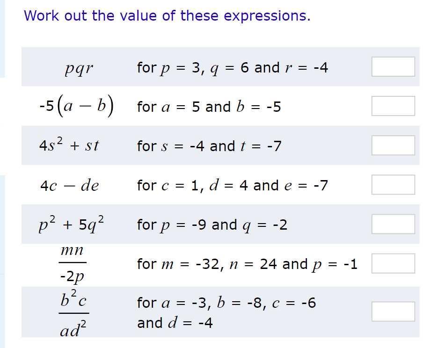The width and height of the screenshot is (445, 348).
Task: Click the fraction b²c over ad²
Action: pyautogui.click(x=74, y=313)
